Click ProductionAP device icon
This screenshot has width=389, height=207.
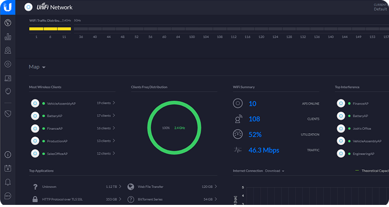click(35, 141)
